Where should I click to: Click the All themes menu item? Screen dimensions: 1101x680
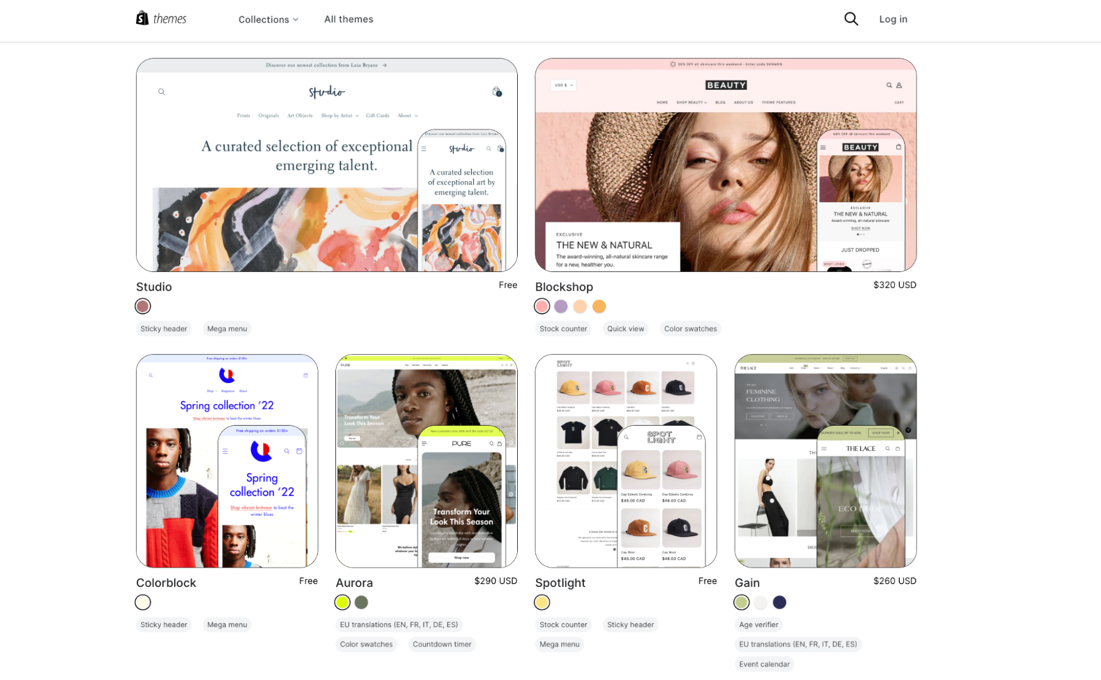click(x=349, y=19)
